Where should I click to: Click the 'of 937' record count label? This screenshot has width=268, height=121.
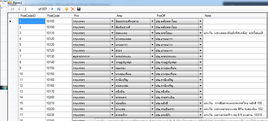42,9
